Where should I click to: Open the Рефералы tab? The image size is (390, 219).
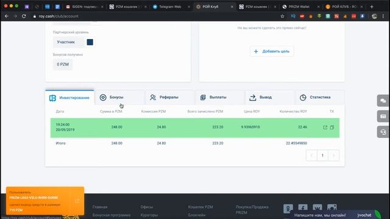click(x=169, y=97)
